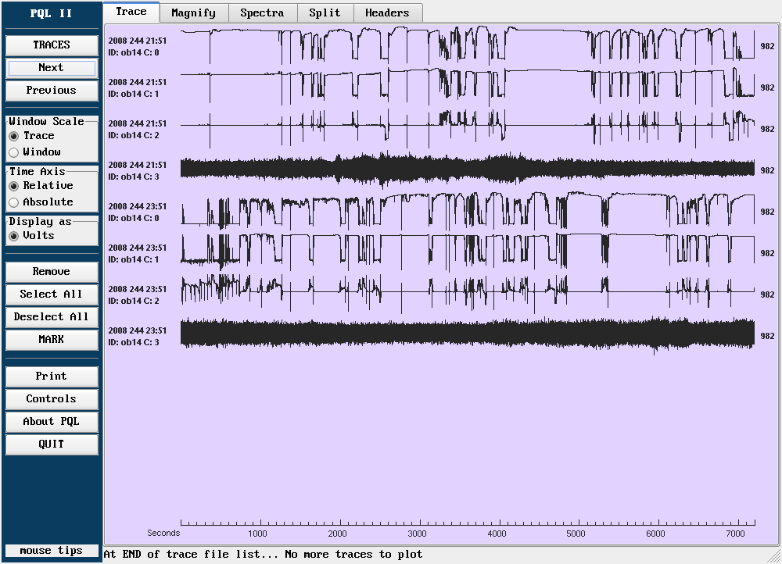Open About PQL dialog
The image size is (782, 564).
52,422
